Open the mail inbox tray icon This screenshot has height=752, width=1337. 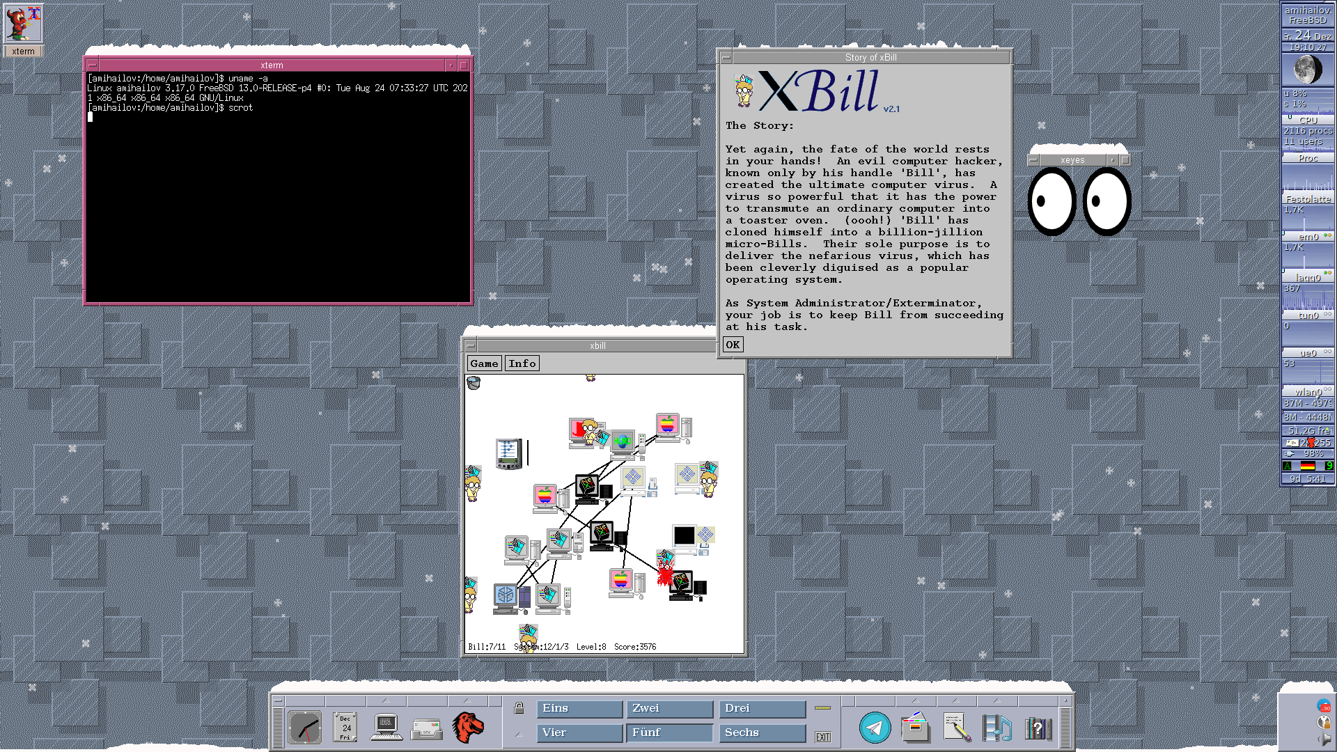pos(426,730)
